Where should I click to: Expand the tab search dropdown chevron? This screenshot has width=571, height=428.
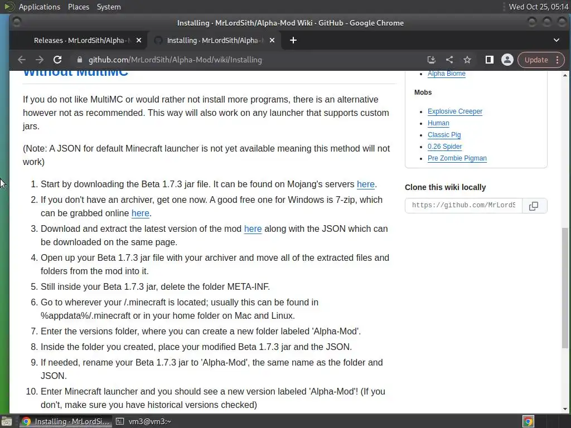[557, 40]
